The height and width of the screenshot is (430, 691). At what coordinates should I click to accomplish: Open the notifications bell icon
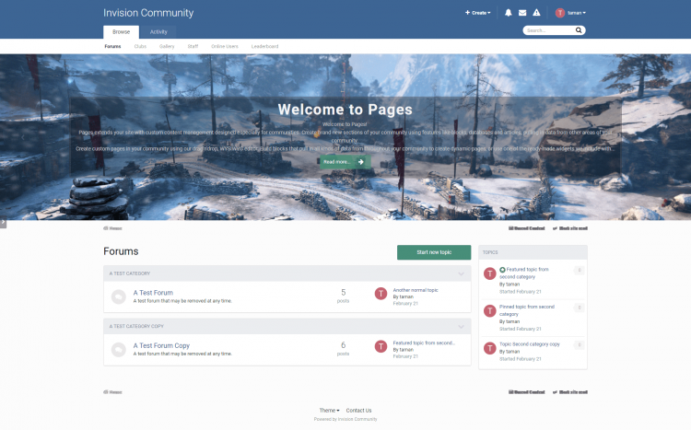tap(508, 13)
